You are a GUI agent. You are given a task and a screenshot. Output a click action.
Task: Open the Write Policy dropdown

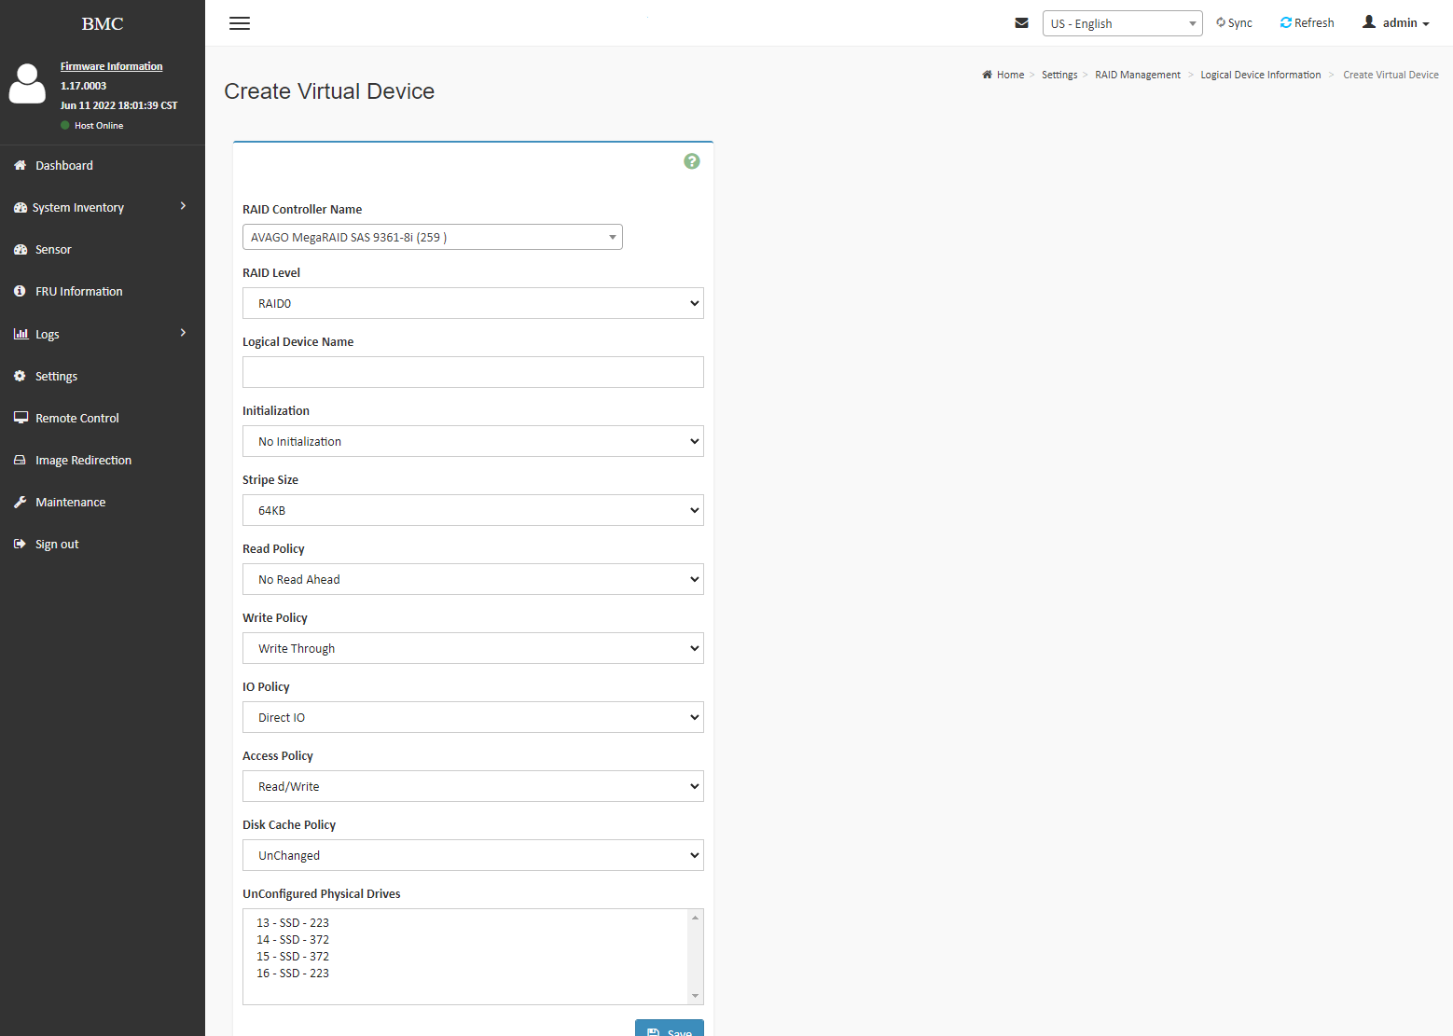(473, 648)
